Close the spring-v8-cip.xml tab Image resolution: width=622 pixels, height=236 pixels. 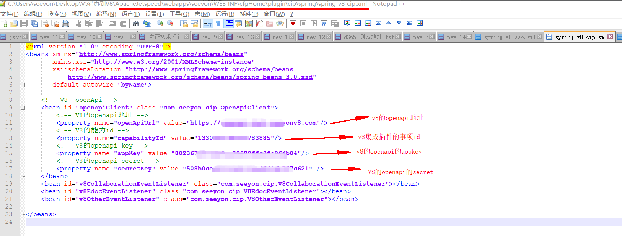click(610, 37)
